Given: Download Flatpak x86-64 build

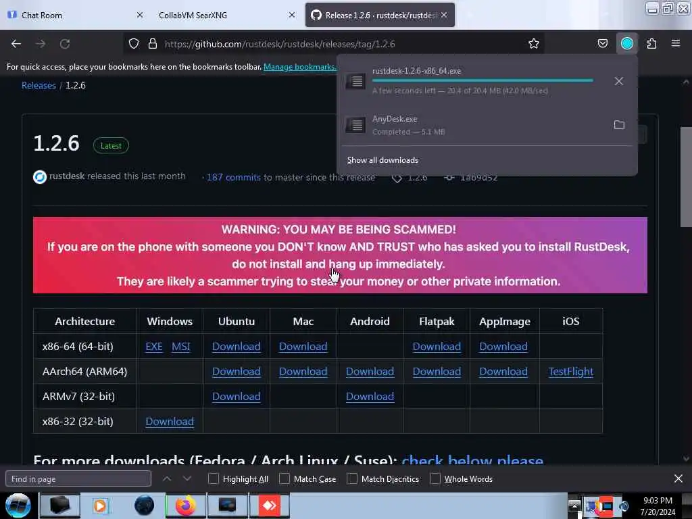Looking at the screenshot, I should tap(437, 347).
